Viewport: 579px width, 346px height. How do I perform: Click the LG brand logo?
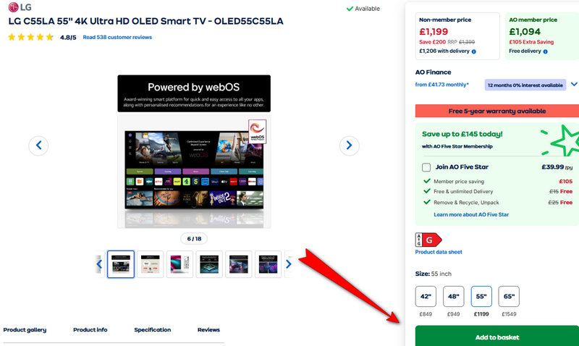[20, 7]
